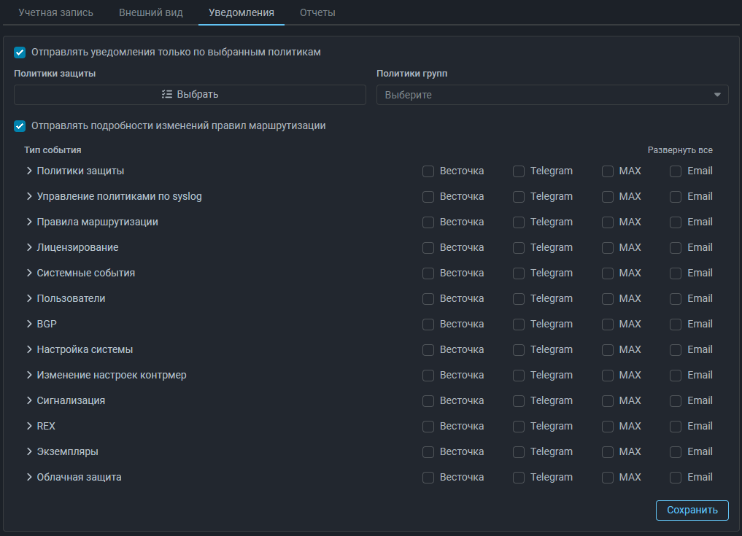This screenshot has height=536, width=742.
Task: Expand the Облачная защита row
Action: click(29, 478)
